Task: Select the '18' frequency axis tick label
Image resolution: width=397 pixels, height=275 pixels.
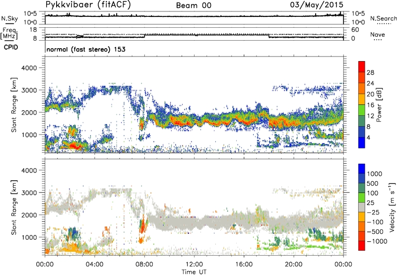Action: (33, 29)
